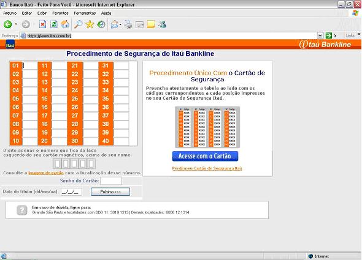Image resolution: width=362 pixels, height=260 pixels.
Task: Open the Back button history dropdown arrow
Action: 16,24
